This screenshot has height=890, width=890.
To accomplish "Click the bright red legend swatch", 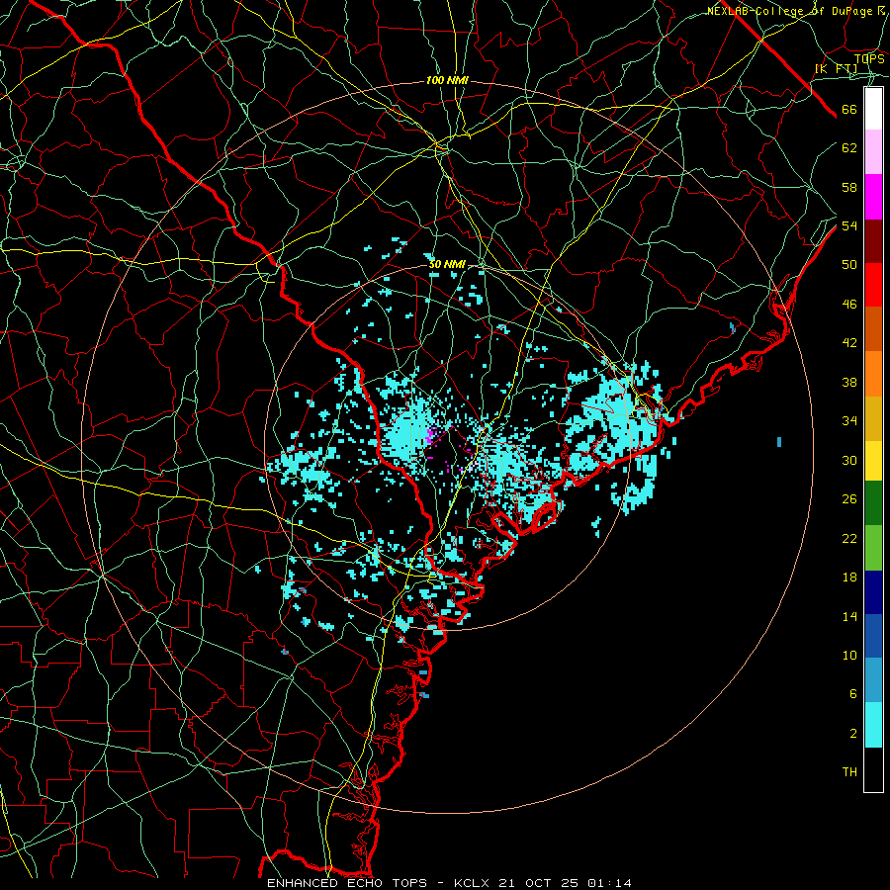I will tap(873, 286).
